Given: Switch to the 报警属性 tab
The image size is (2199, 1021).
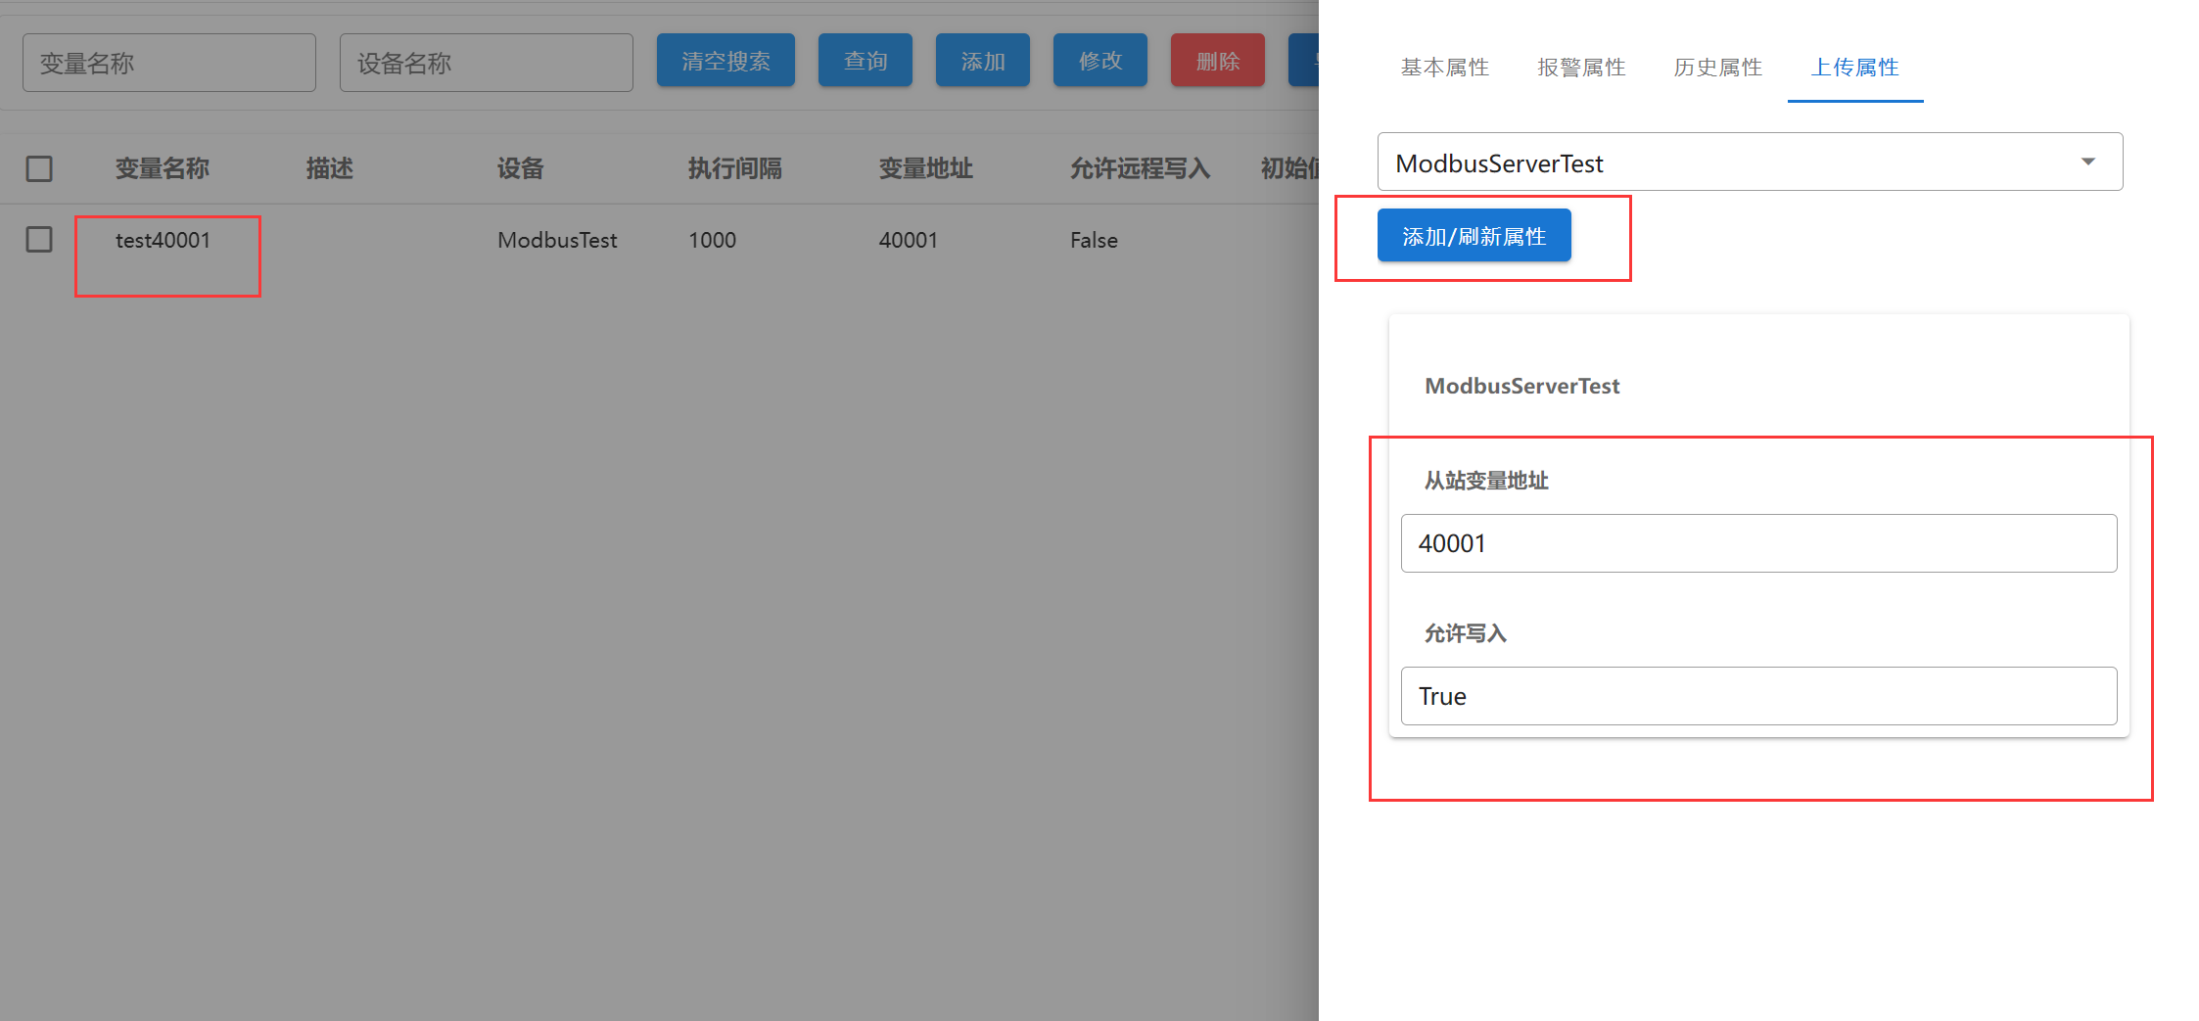Looking at the screenshot, I should tap(1581, 68).
